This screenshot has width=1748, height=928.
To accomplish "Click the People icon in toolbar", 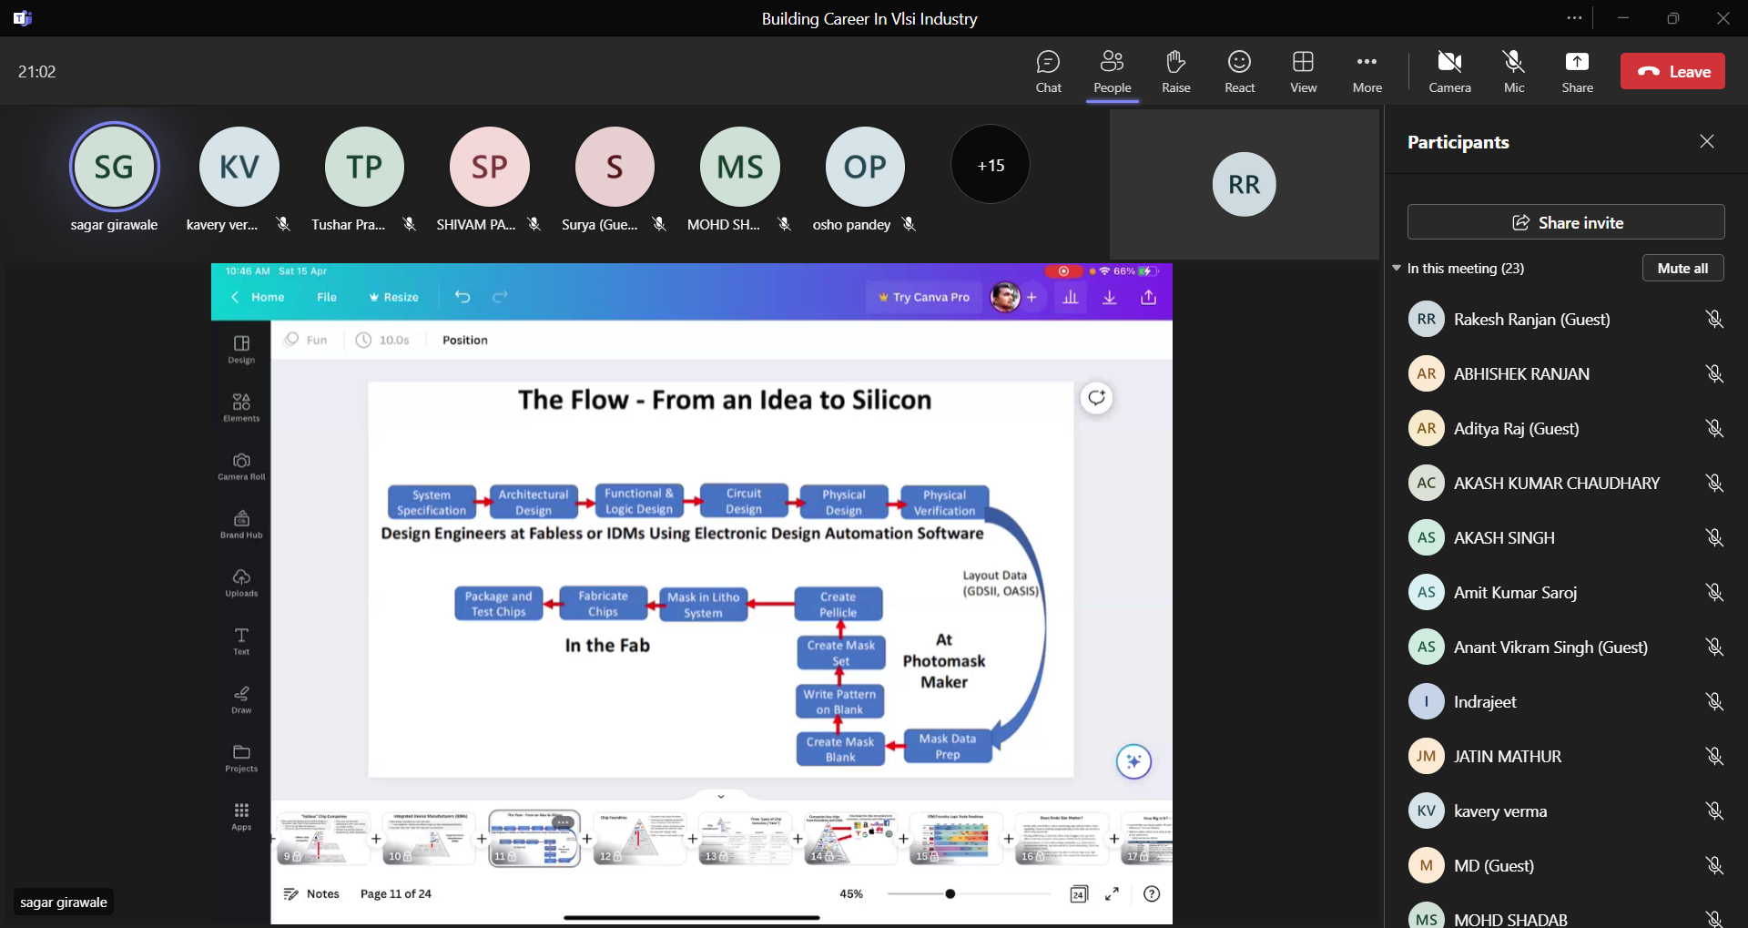I will click(1112, 71).
